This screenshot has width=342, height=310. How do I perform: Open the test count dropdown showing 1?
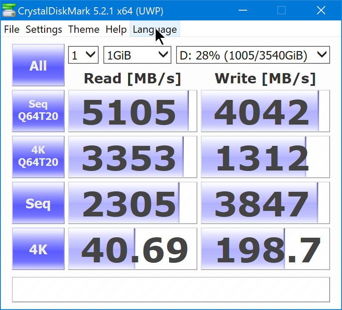(x=83, y=54)
